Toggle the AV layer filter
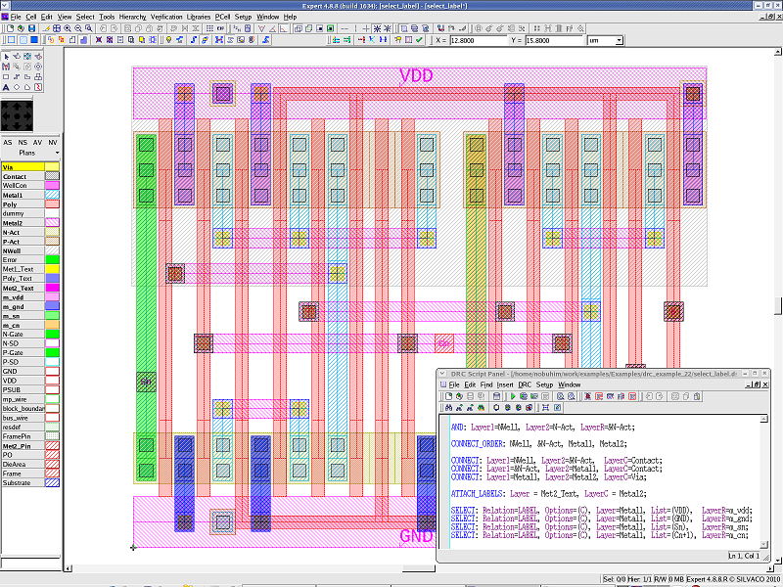This screenshot has height=587, width=783. pyautogui.click(x=38, y=143)
